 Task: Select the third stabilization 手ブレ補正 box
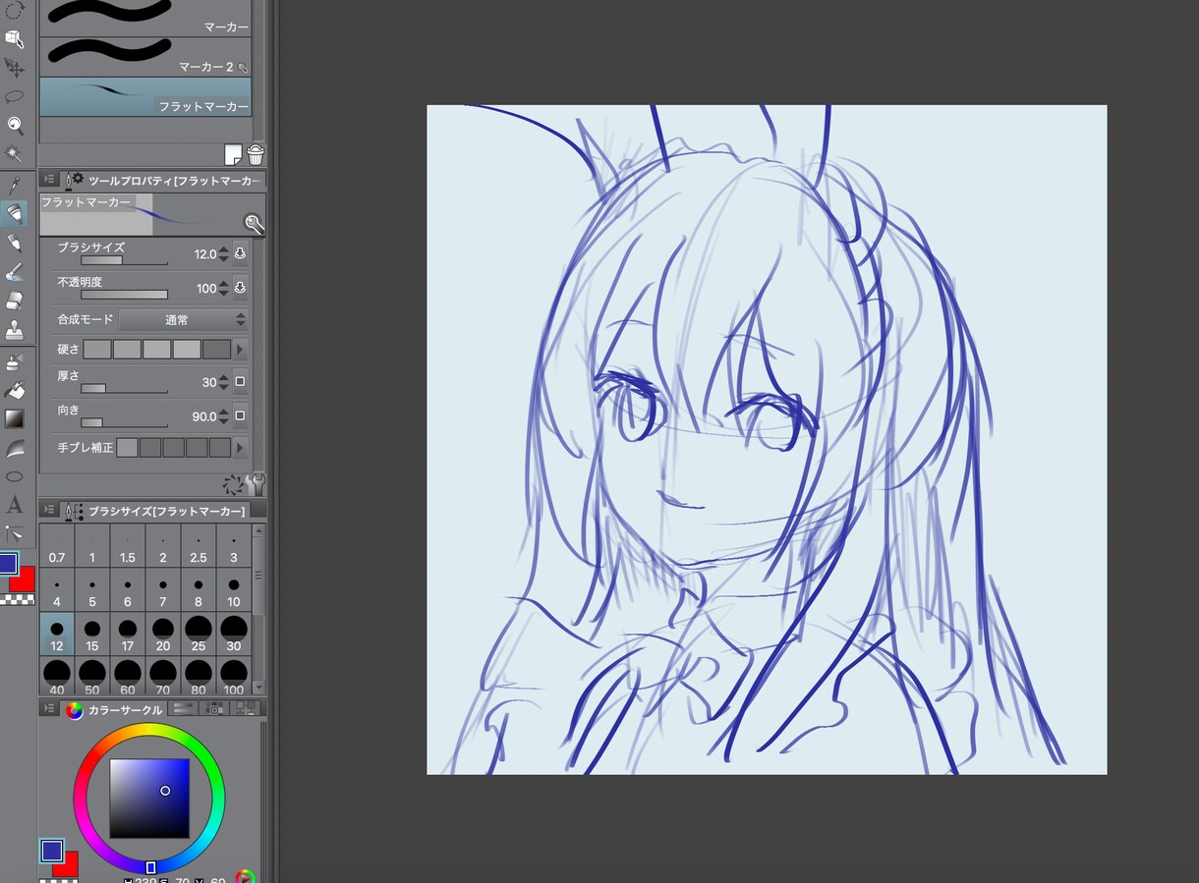174,447
